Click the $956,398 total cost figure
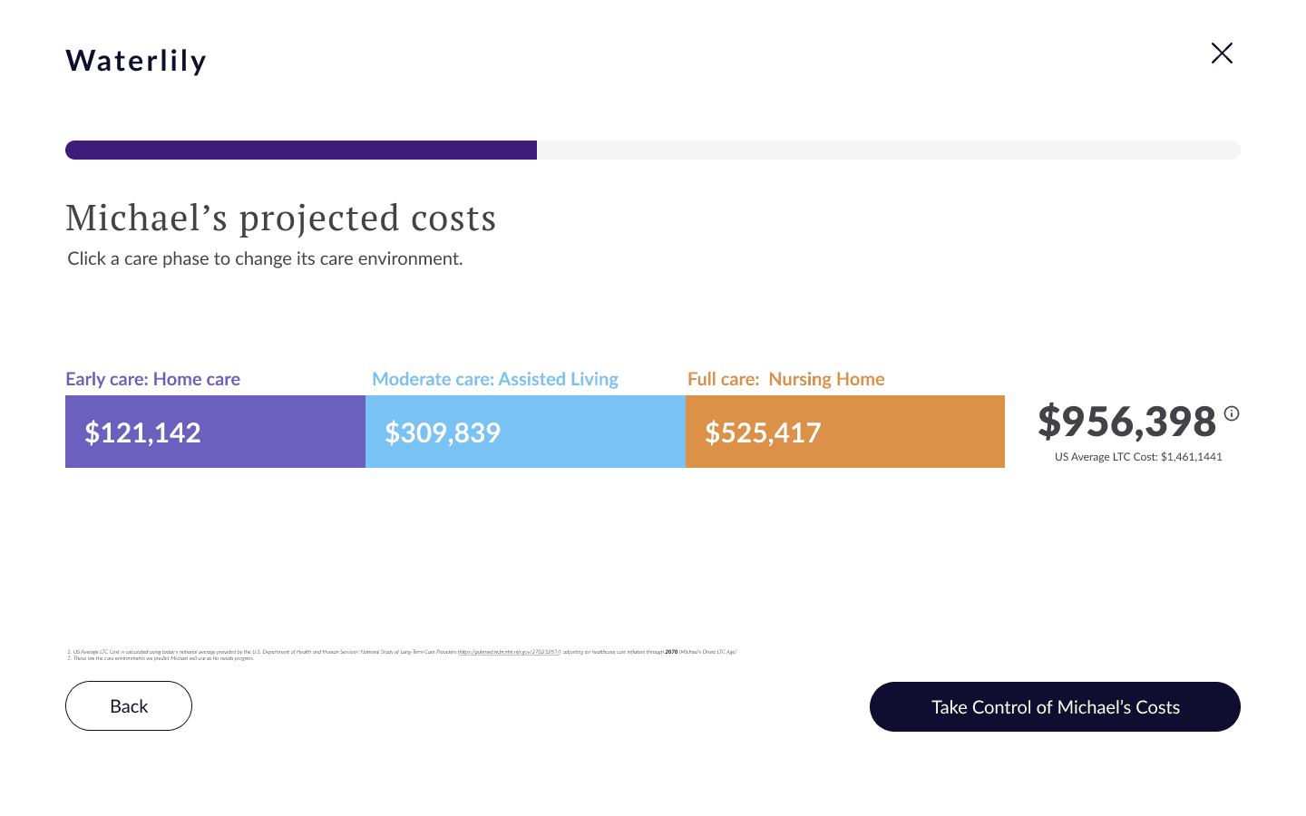The height and width of the screenshot is (816, 1306). (1126, 422)
